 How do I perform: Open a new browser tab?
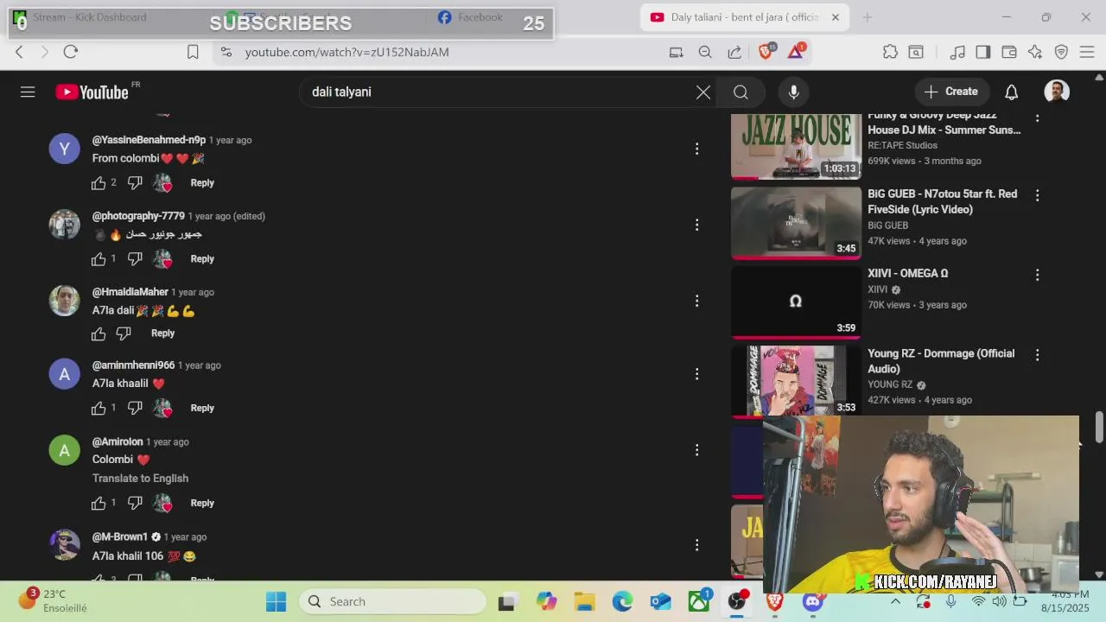[868, 17]
